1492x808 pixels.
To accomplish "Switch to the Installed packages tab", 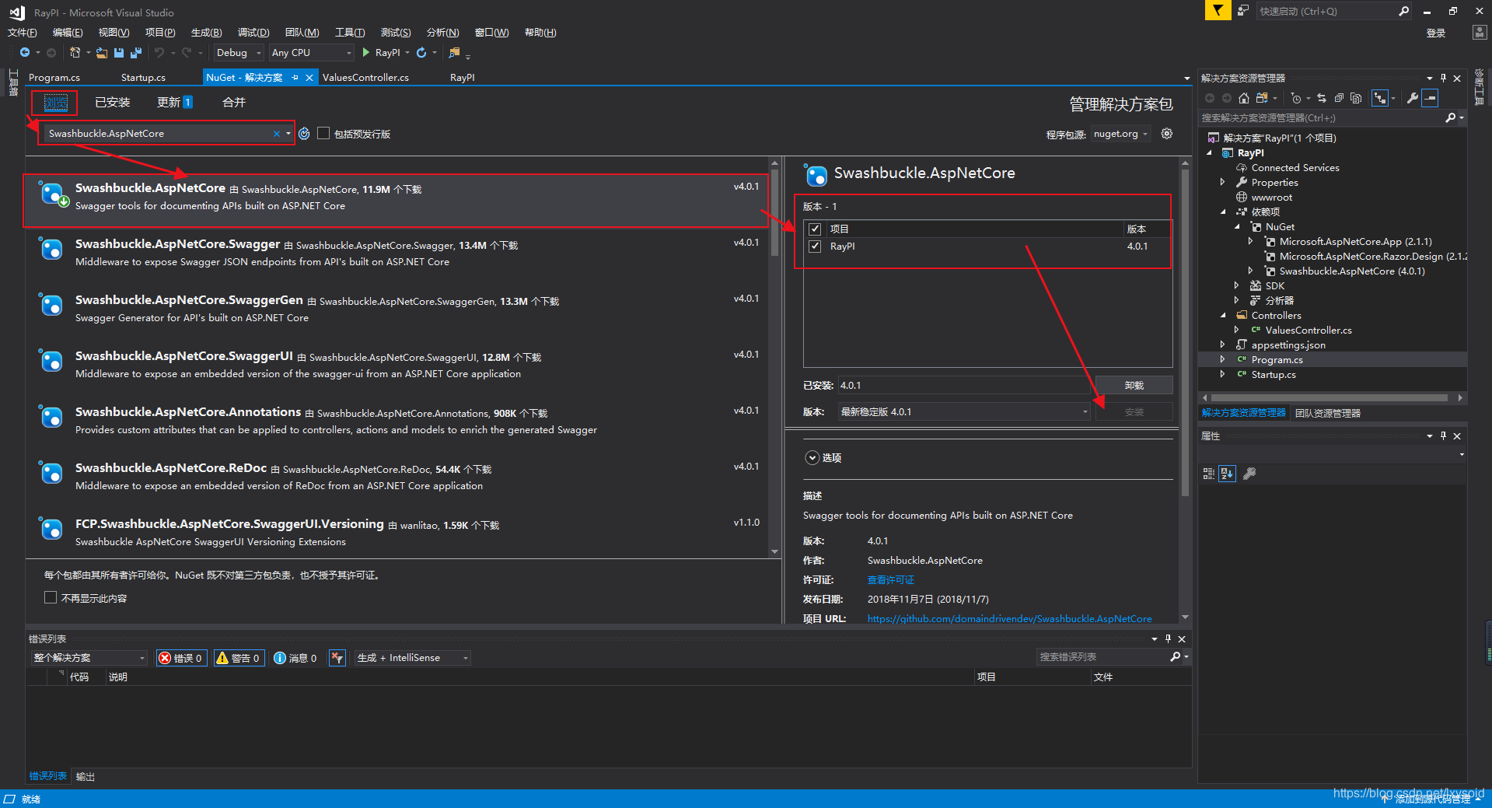I will point(113,103).
